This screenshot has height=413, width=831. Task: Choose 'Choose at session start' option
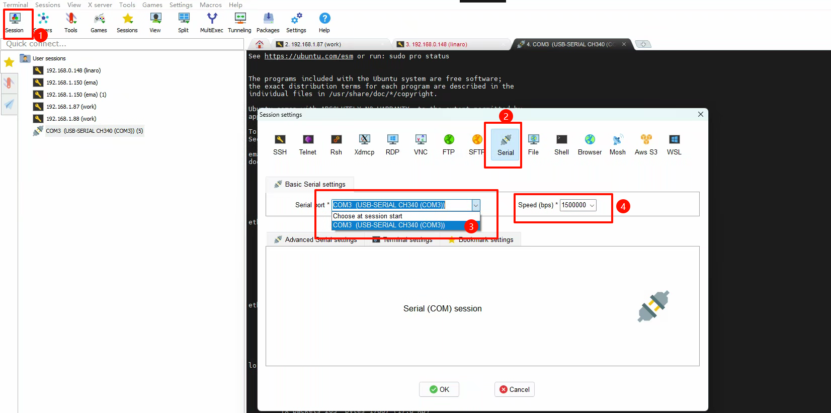click(406, 216)
